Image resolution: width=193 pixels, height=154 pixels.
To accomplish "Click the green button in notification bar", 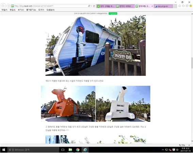I will point(113,14).
